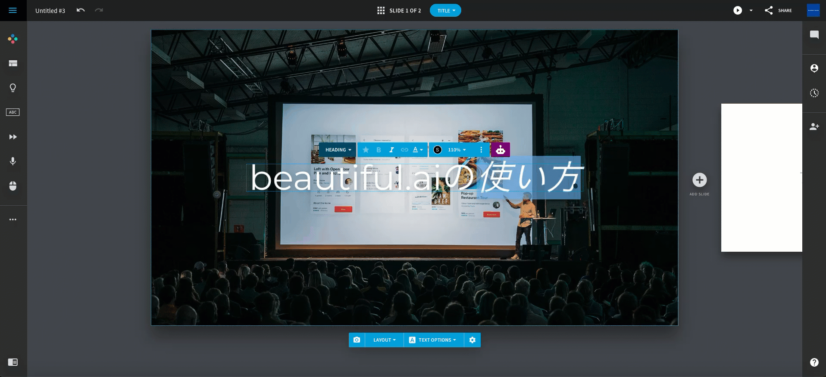Open the TITLE slide type dropdown

445,10
